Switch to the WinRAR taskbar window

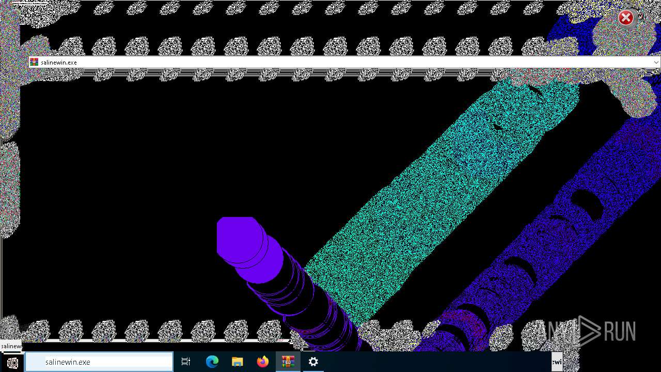(288, 362)
